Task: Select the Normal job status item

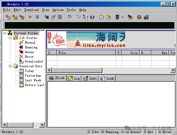Action: (x=30, y=42)
